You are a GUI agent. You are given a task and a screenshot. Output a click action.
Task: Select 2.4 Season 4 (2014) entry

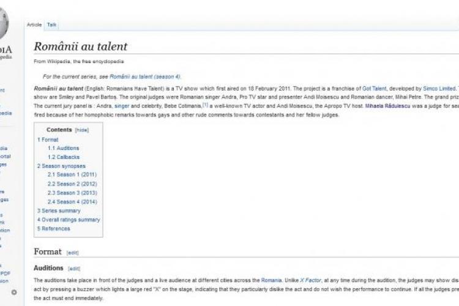pyautogui.click(x=72, y=202)
